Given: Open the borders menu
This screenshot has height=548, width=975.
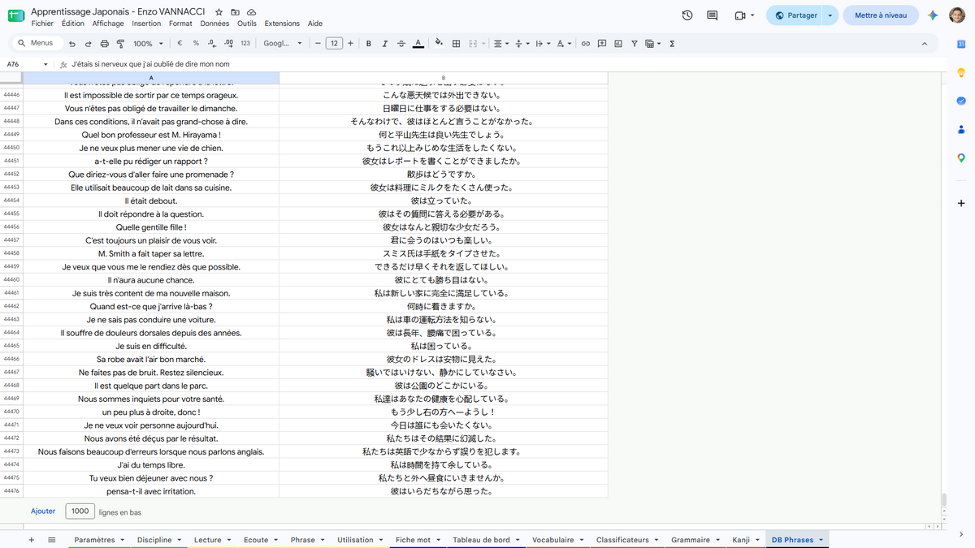Looking at the screenshot, I should click(457, 44).
